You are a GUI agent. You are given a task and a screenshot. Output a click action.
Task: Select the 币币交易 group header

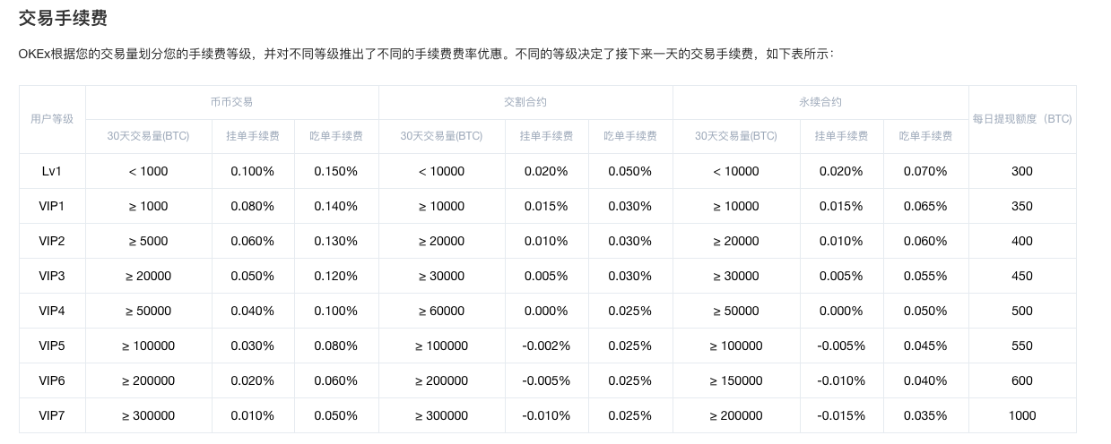tap(232, 102)
